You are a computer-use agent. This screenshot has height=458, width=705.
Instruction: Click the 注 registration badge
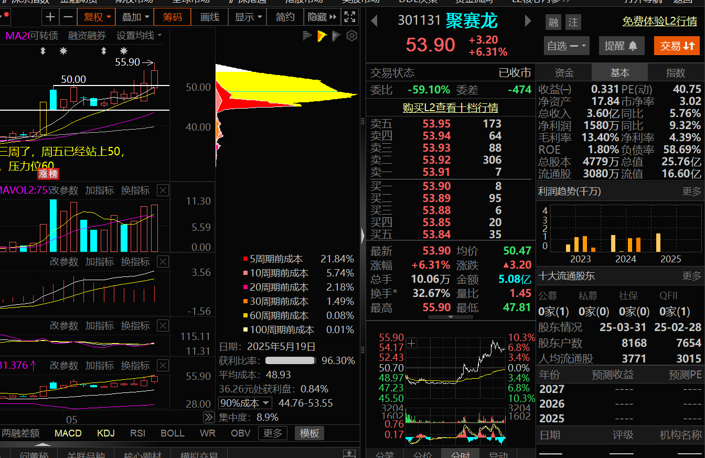(573, 23)
